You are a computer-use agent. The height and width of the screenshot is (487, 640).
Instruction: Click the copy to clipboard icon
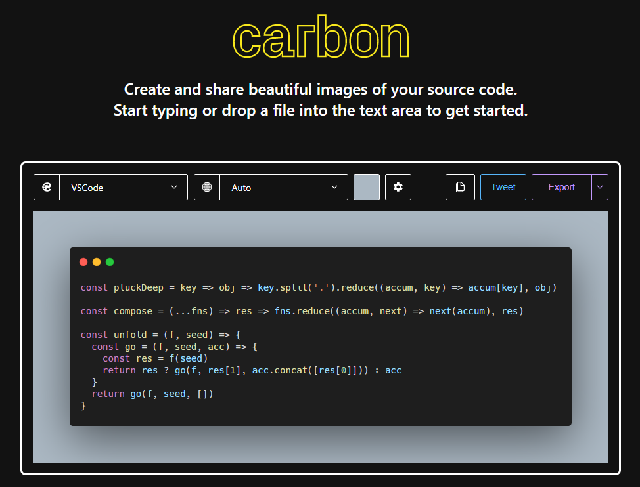[460, 187]
